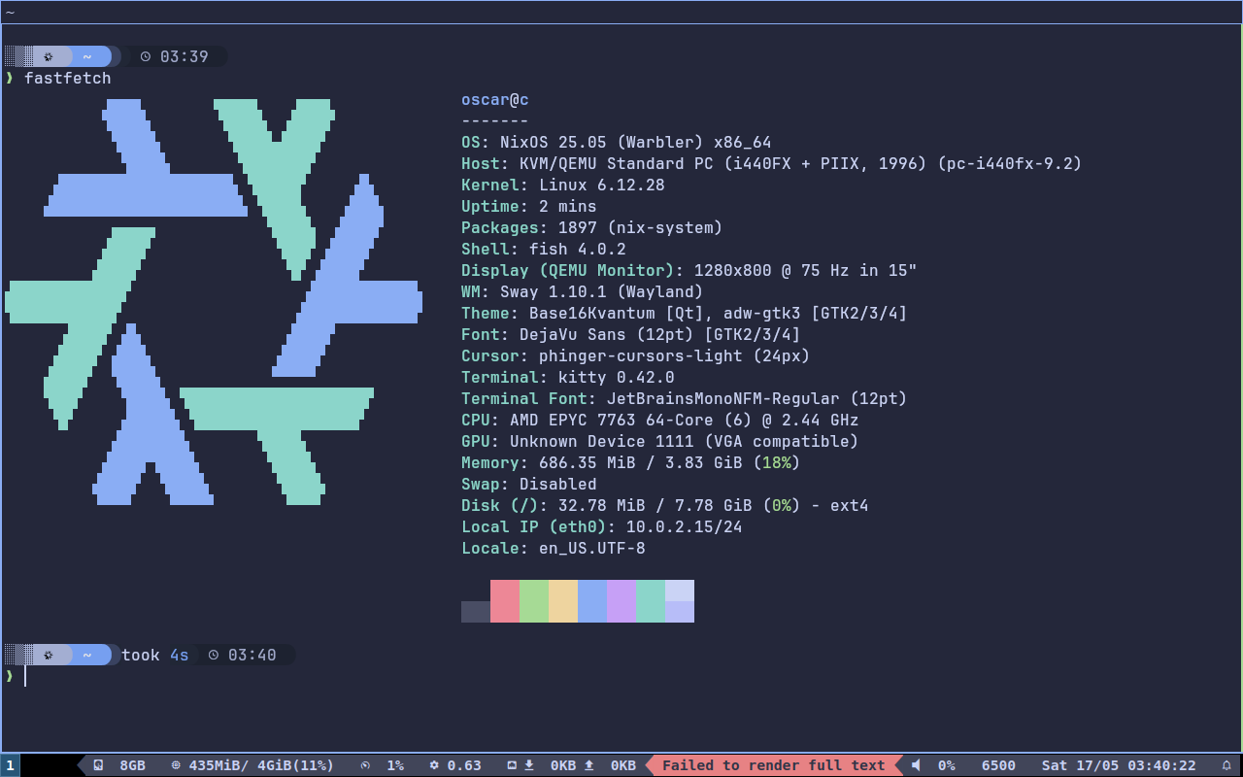Click the large NixOS ASCII logo
Screen dimensions: 1243x777
tap(214, 301)
